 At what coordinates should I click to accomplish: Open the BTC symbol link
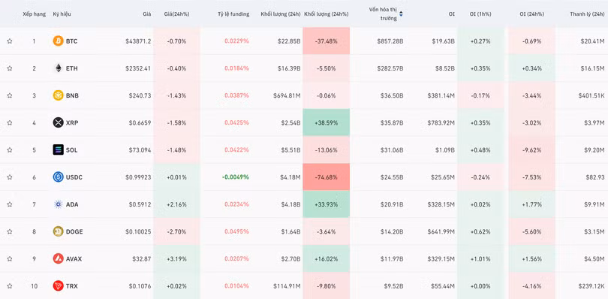coord(72,41)
